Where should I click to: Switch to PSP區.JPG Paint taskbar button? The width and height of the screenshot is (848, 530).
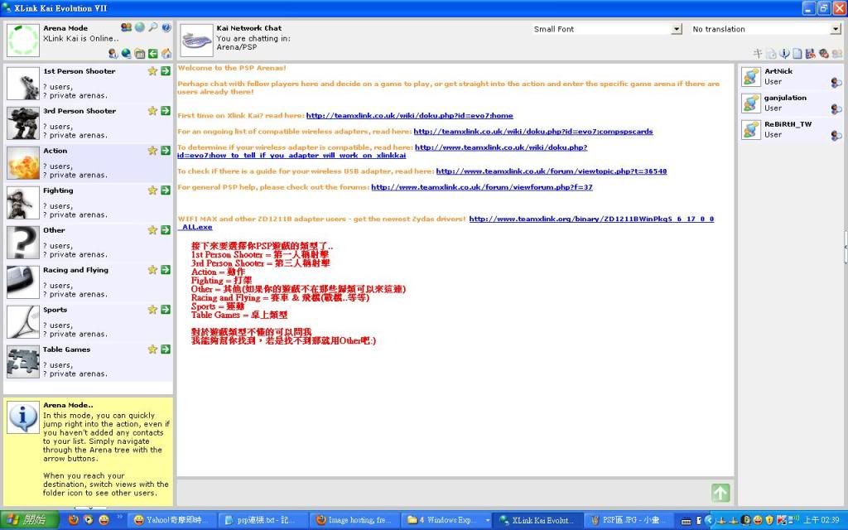pyautogui.click(x=629, y=520)
